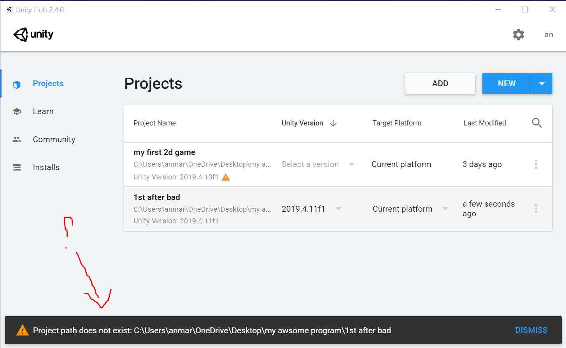Switch to the Learn tab

[43, 111]
